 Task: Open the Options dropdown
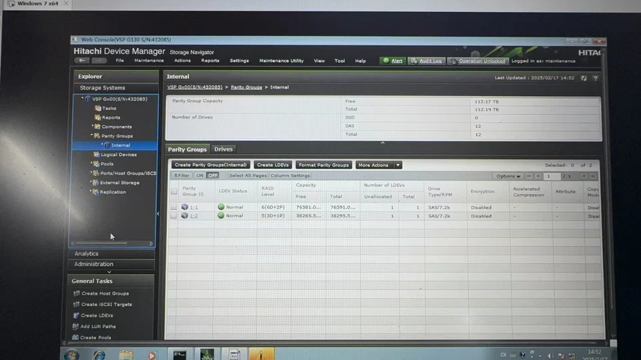coord(508,176)
